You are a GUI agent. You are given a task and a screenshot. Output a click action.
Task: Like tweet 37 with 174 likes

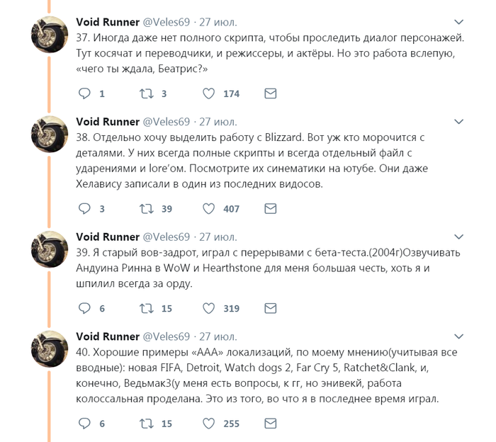pyautogui.click(x=209, y=93)
